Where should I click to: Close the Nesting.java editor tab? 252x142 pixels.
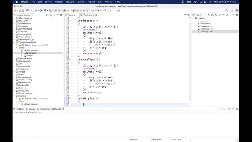(96, 15)
